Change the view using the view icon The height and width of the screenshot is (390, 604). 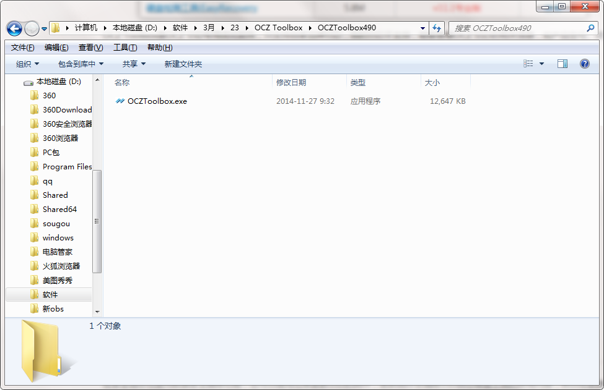528,64
